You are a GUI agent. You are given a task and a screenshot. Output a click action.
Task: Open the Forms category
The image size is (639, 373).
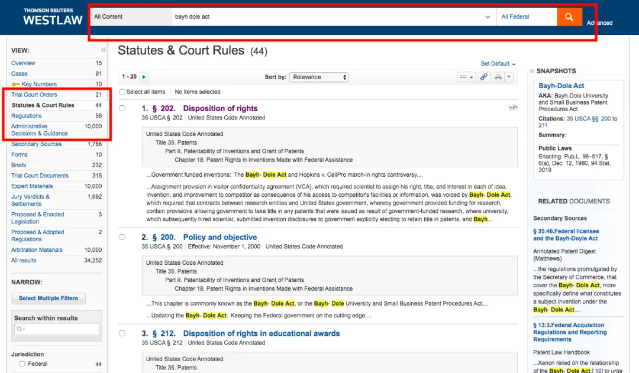(x=19, y=155)
